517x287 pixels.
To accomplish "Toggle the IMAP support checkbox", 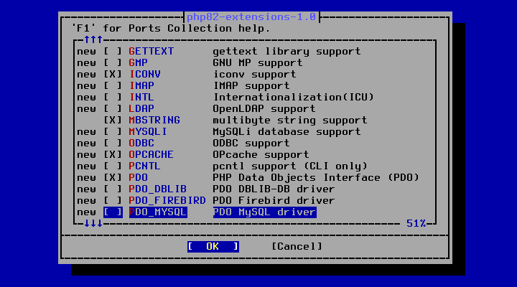I will click(x=113, y=86).
